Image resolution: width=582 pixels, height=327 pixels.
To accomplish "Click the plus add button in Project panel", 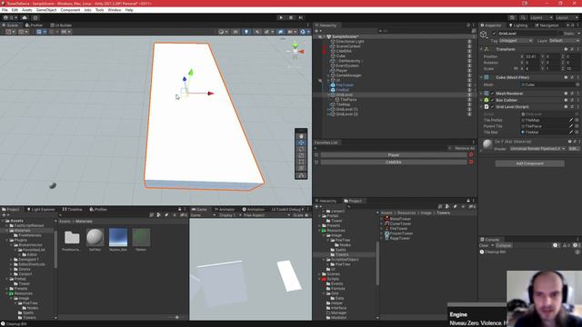I will coord(4,215).
